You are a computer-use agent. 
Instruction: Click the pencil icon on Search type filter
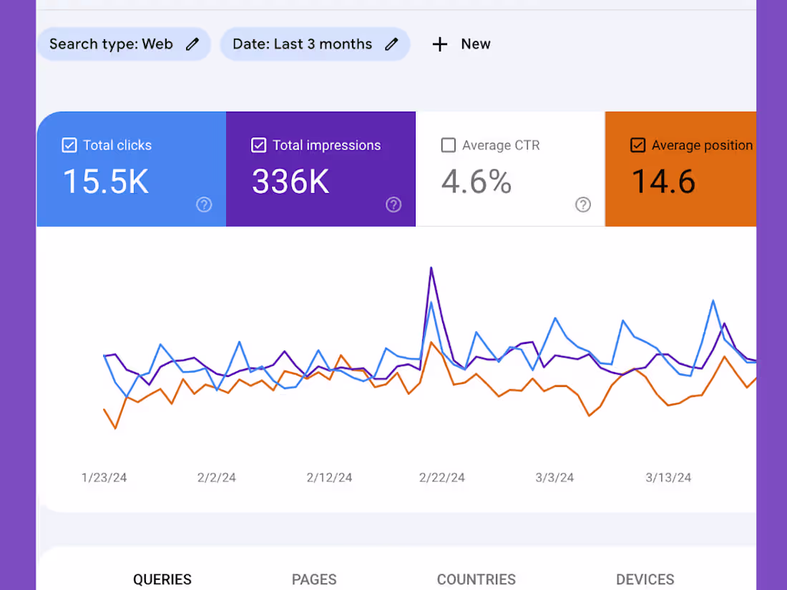192,44
